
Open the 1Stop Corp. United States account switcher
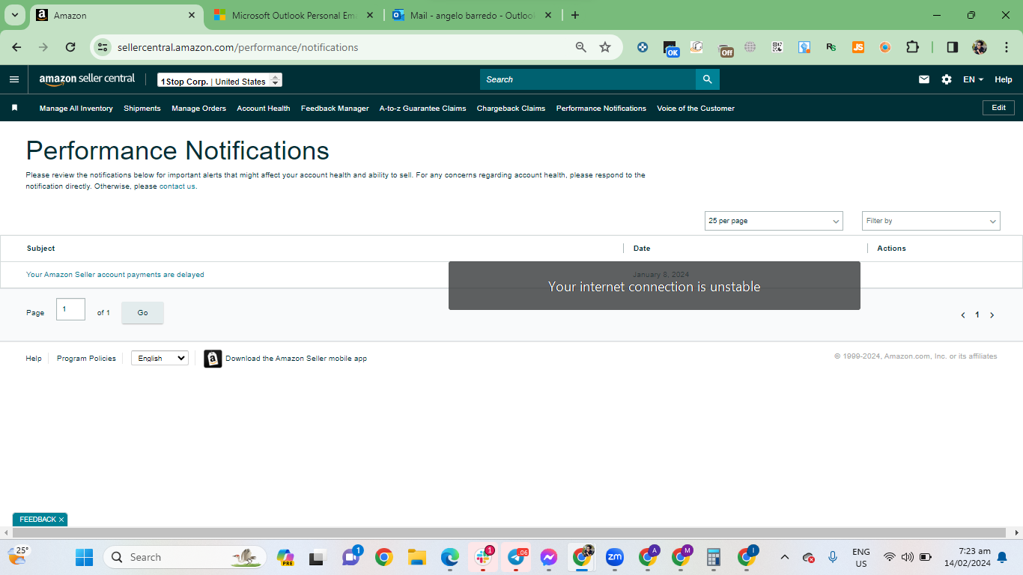pos(219,80)
